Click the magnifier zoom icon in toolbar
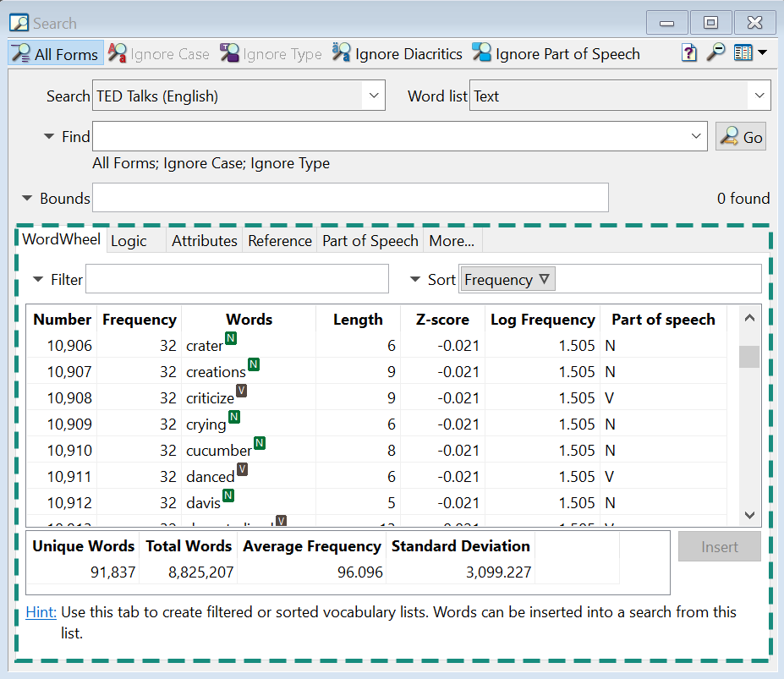 pos(715,53)
